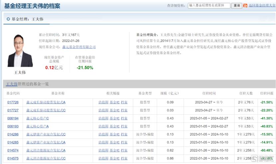
Task: Open 估值图 for fund 014285
Action: pyautogui.click(x=103, y=142)
